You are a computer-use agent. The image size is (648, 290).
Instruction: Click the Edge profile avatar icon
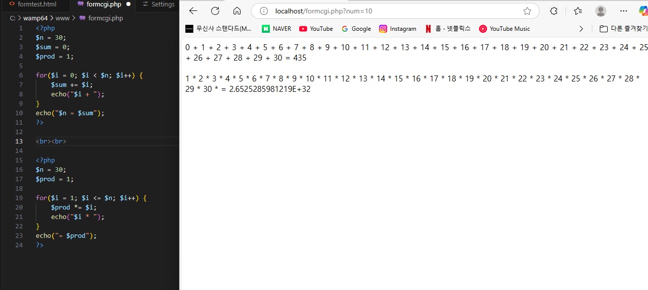coord(600,10)
